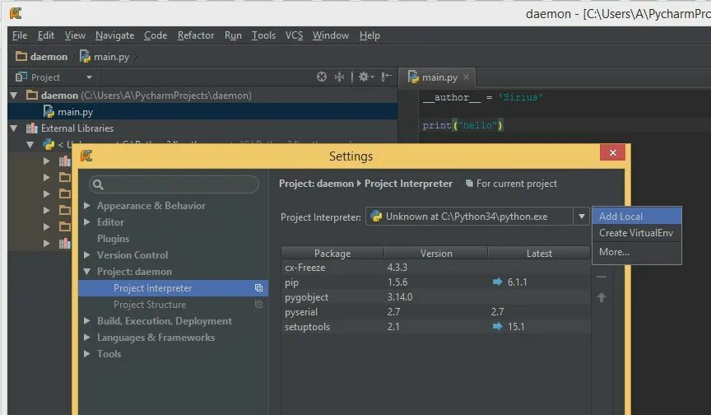Select the cx-Freeze package row
The height and width of the screenshot is (415, 711).
436,268
